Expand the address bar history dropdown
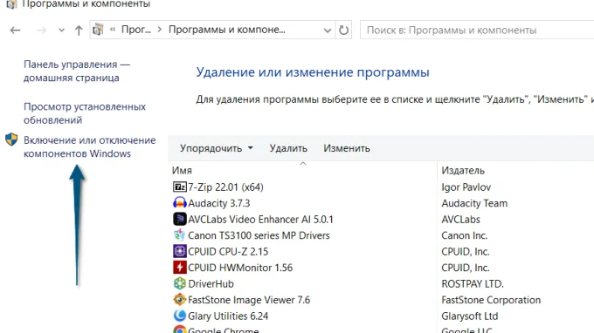The image size is (594, 333). point(328,31)
